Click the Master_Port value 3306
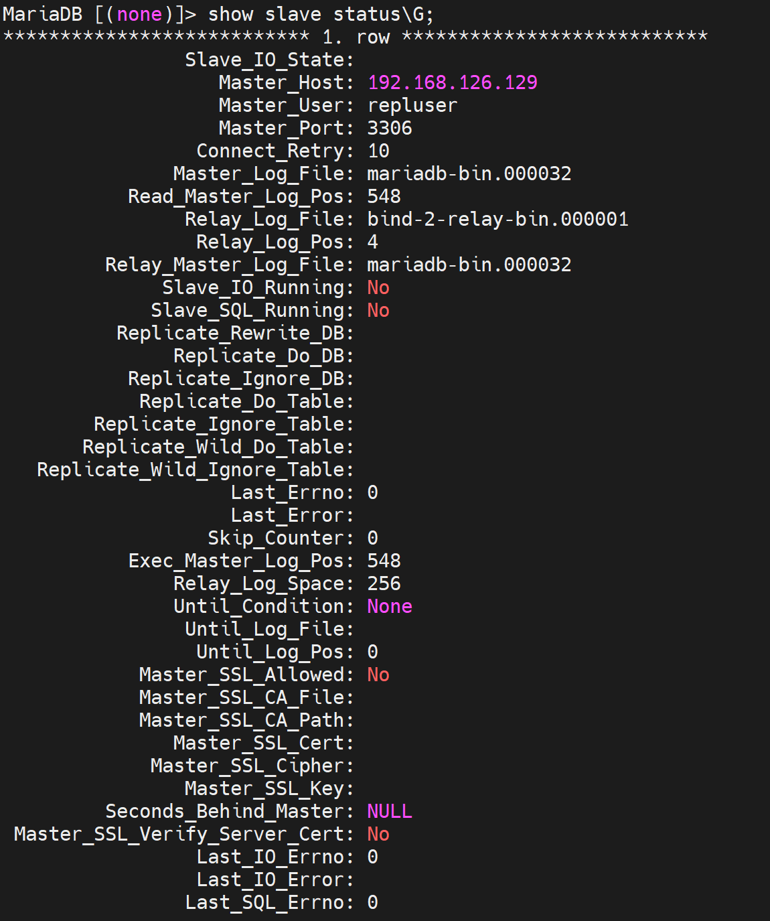 [x=389, y=128]
